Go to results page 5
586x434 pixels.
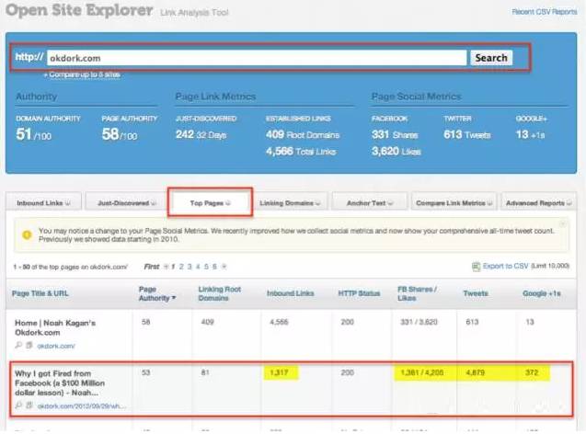(x=206, y=267)
